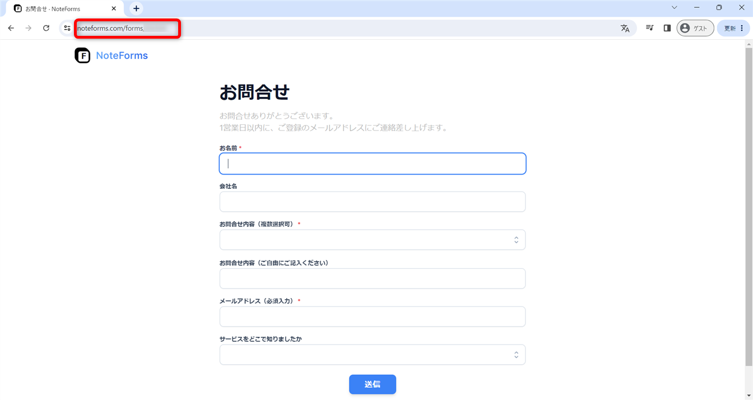Click the page vertical scrollbar
Image resolution: width=753 pixels, height=400 pixels.
[x=749, y=207]
